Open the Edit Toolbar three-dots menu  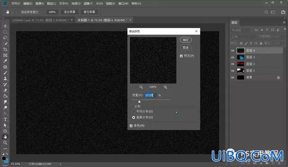click(x=5, y=149)
